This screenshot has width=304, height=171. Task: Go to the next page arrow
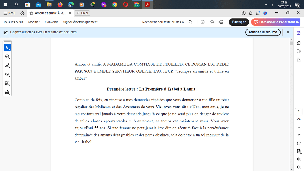299,135
